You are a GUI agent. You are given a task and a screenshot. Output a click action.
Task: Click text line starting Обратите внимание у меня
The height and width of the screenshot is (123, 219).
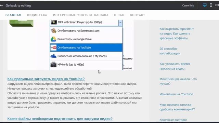pyautogui.click(x=74, y=93)
